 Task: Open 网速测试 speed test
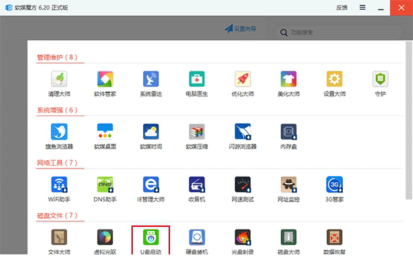[x=242, y=189]
